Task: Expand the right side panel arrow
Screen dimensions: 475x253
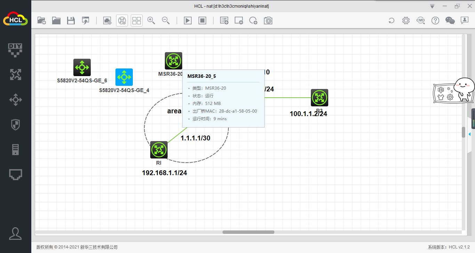Action: pos(470,134)
